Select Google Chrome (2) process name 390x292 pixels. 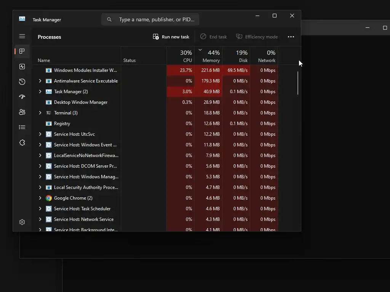click(x=73, y=198)
